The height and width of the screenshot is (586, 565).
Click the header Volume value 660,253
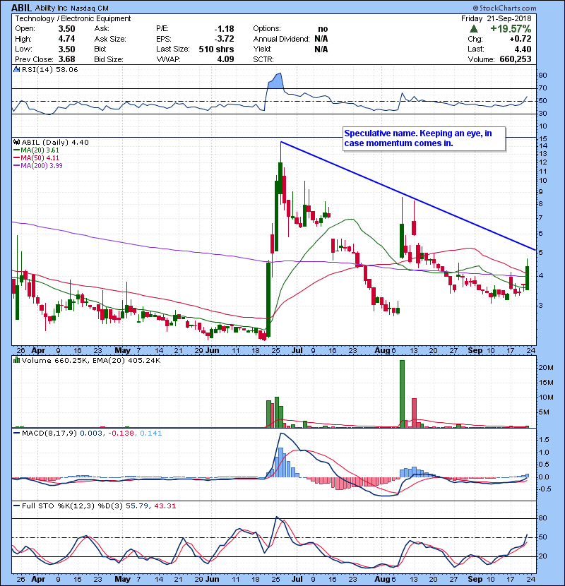coord(516,59)
